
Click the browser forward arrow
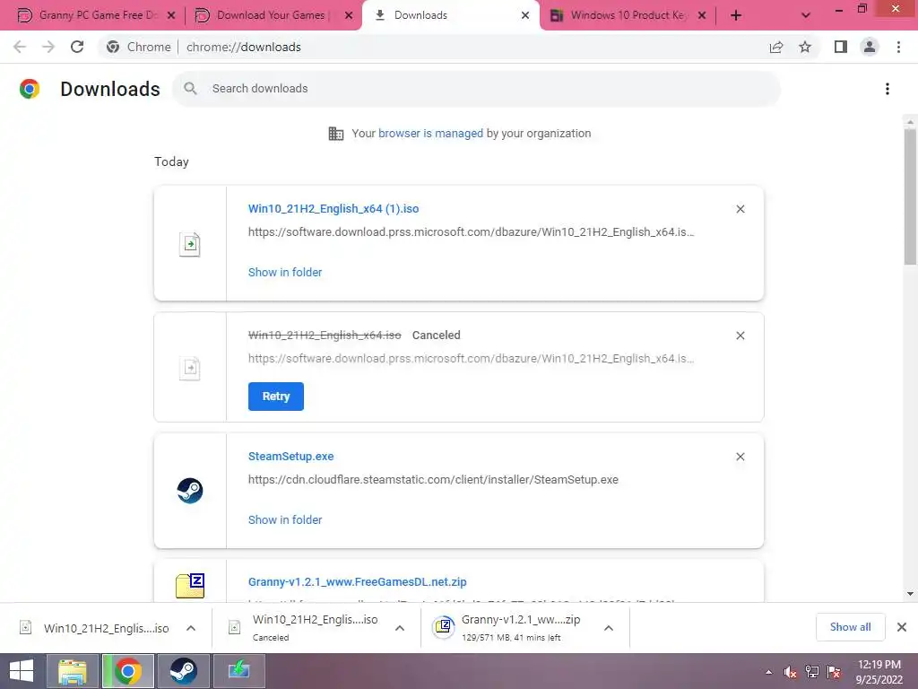pyautogui.click(x=48, y=47)
